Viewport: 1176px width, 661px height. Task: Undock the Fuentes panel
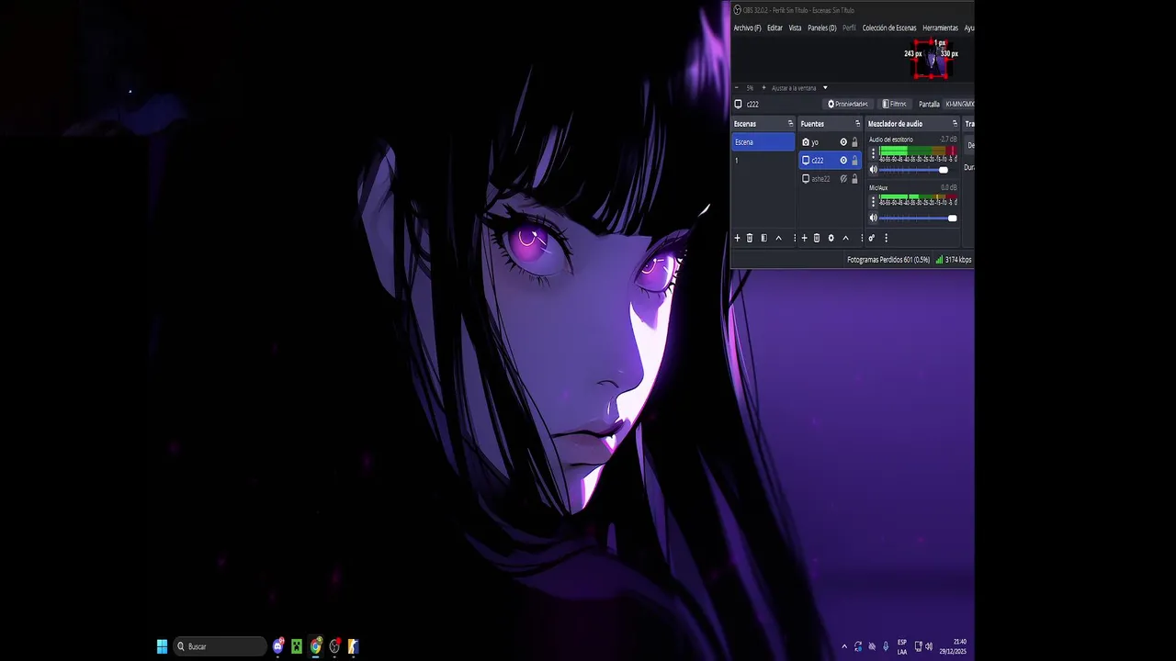858,124
